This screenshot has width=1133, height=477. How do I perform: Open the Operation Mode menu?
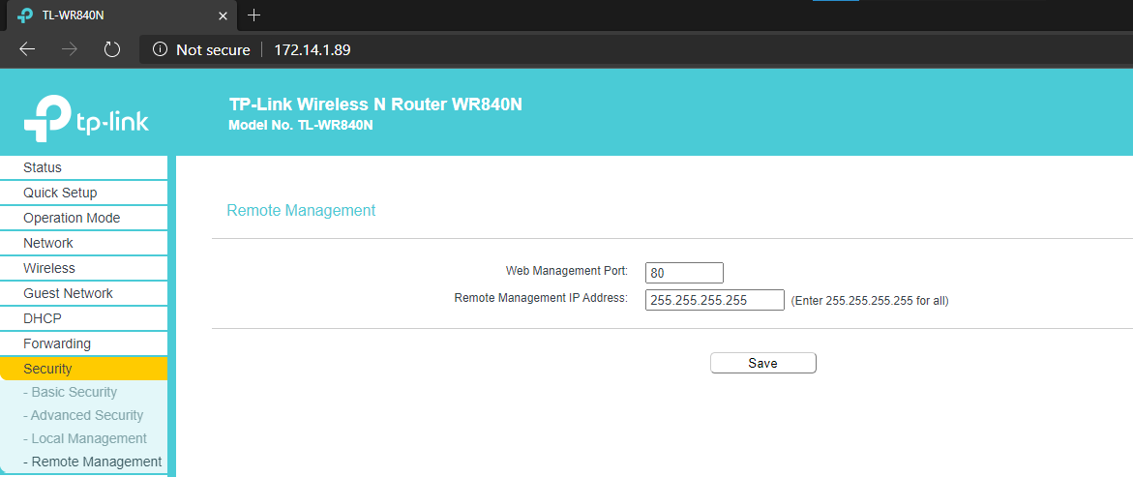click(x=84, y=218)
